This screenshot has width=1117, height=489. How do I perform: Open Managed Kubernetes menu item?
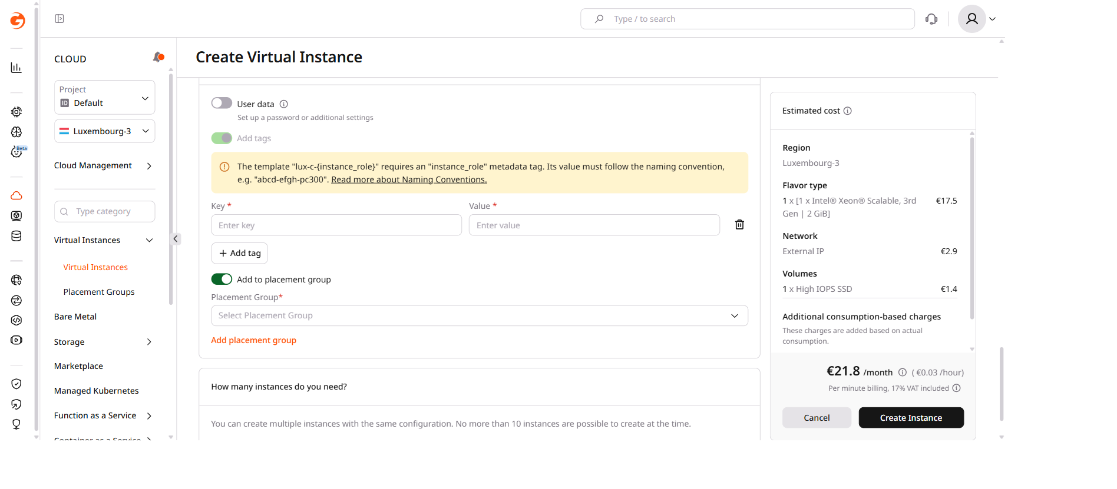pyautogui.click(x=97, y=391)
